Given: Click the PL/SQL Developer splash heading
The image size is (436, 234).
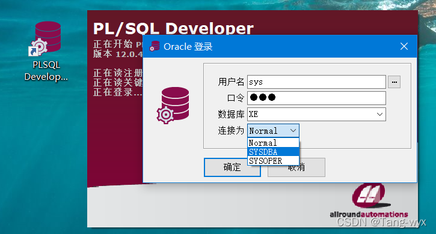Looking at the screenshot, I should pos(173,29).
